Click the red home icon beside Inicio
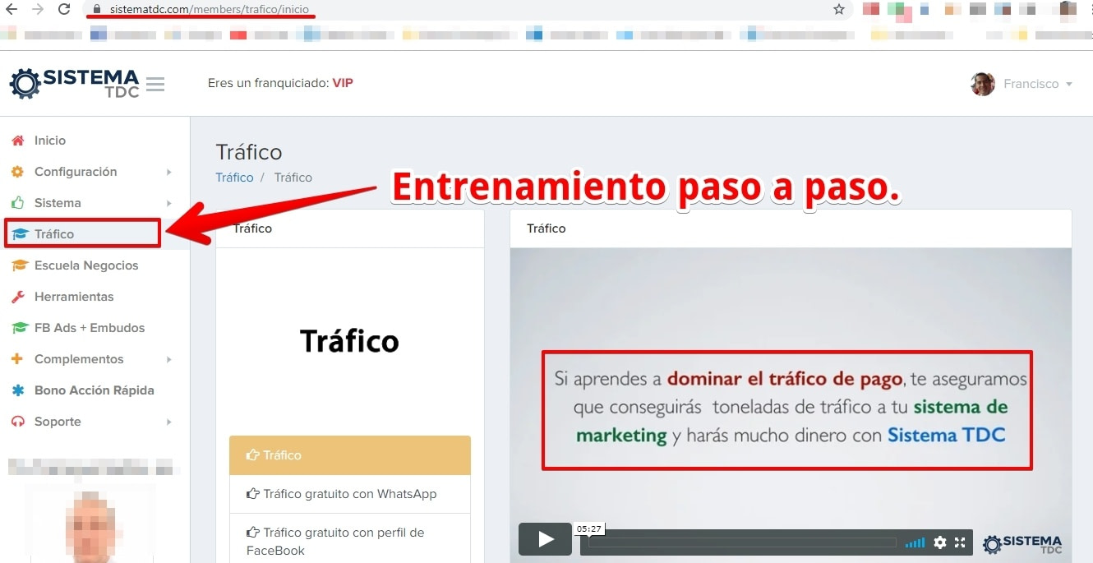1093x563 pixels. pos(18,141)
